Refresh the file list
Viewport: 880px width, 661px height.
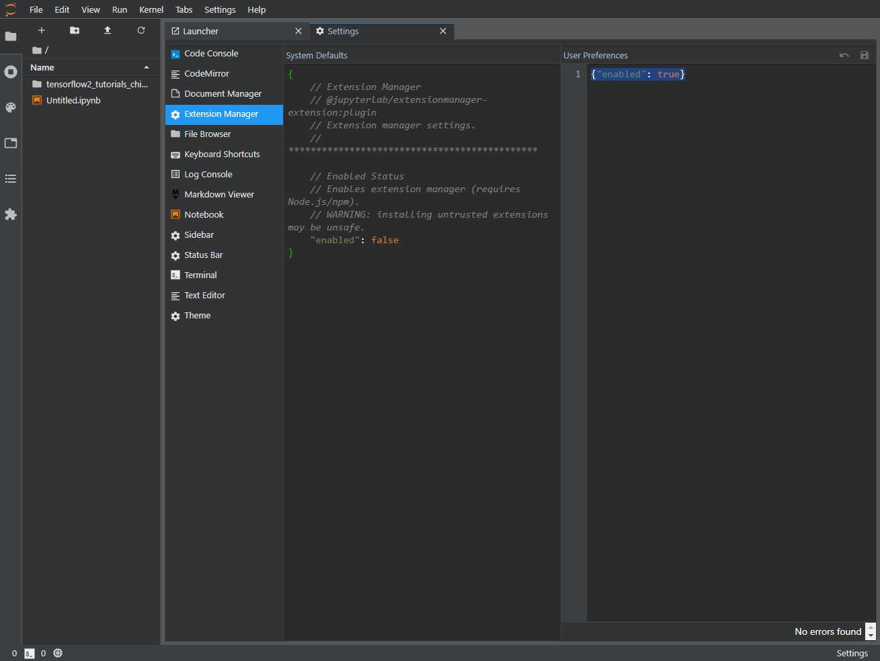[x=141, y=30]
